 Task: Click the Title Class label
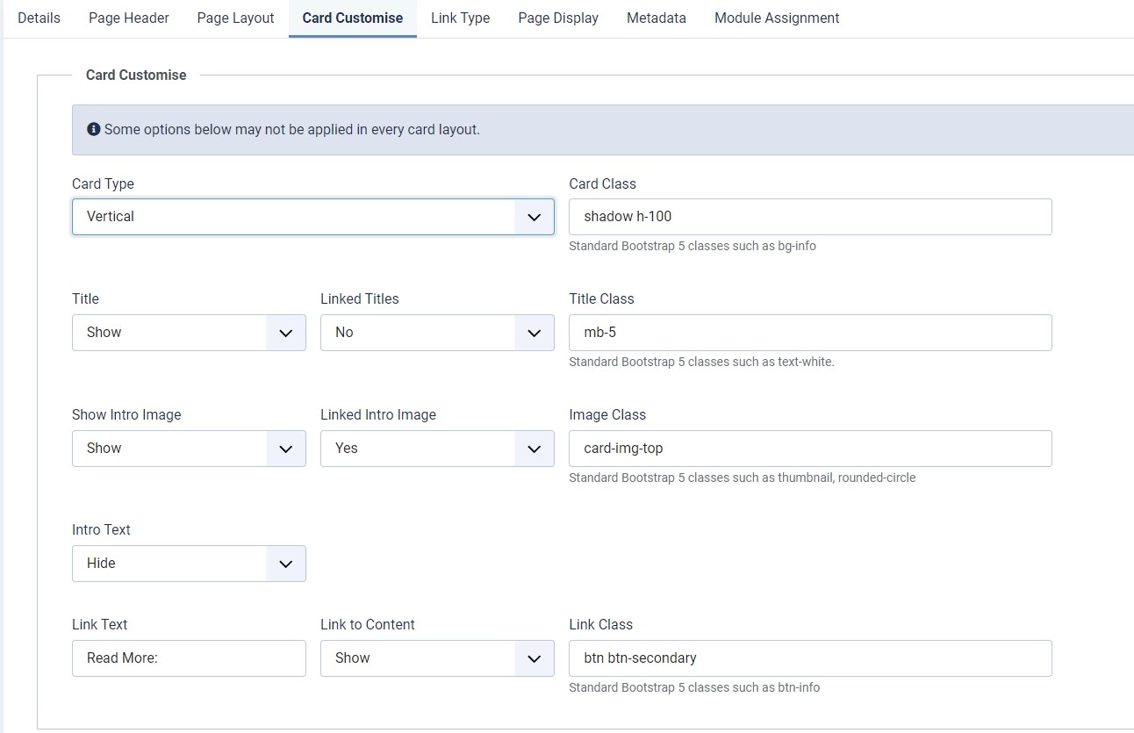tap(601, 299)
